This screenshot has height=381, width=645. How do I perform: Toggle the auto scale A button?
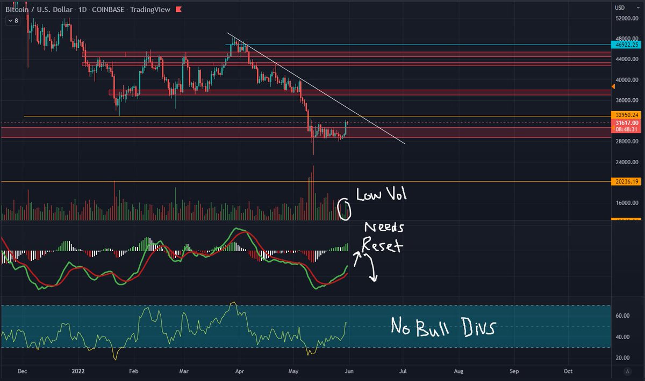pos(627,371)
